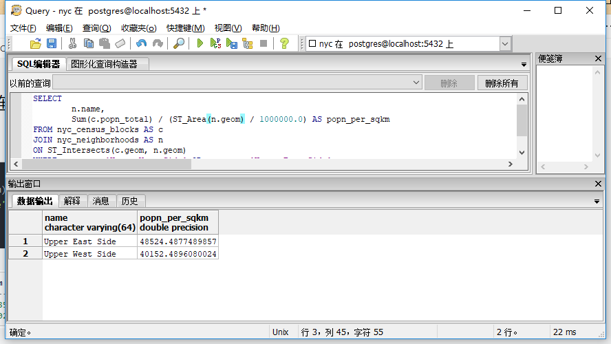Select the 解释 tab
The width and height of the screenshot is (611, 344).
(x=72, y=201)
